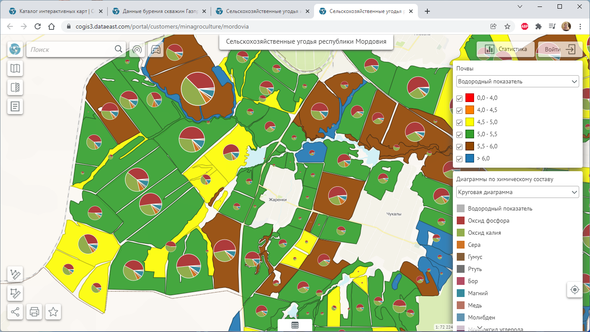Image resolution: width=590 pixels, height=332 pixels.
Task: Uncheck the 0,0 - 4,0 soil range
Action: click(459, 98)
